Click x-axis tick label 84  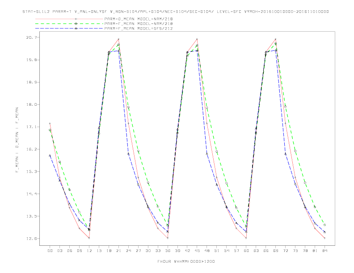coord(324,251)
